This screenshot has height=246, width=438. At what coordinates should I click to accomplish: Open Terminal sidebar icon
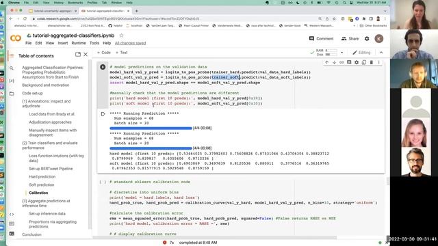pos(12,234)
